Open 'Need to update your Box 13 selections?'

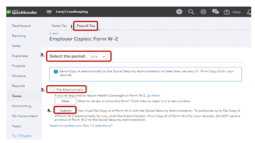coord(81,126)
